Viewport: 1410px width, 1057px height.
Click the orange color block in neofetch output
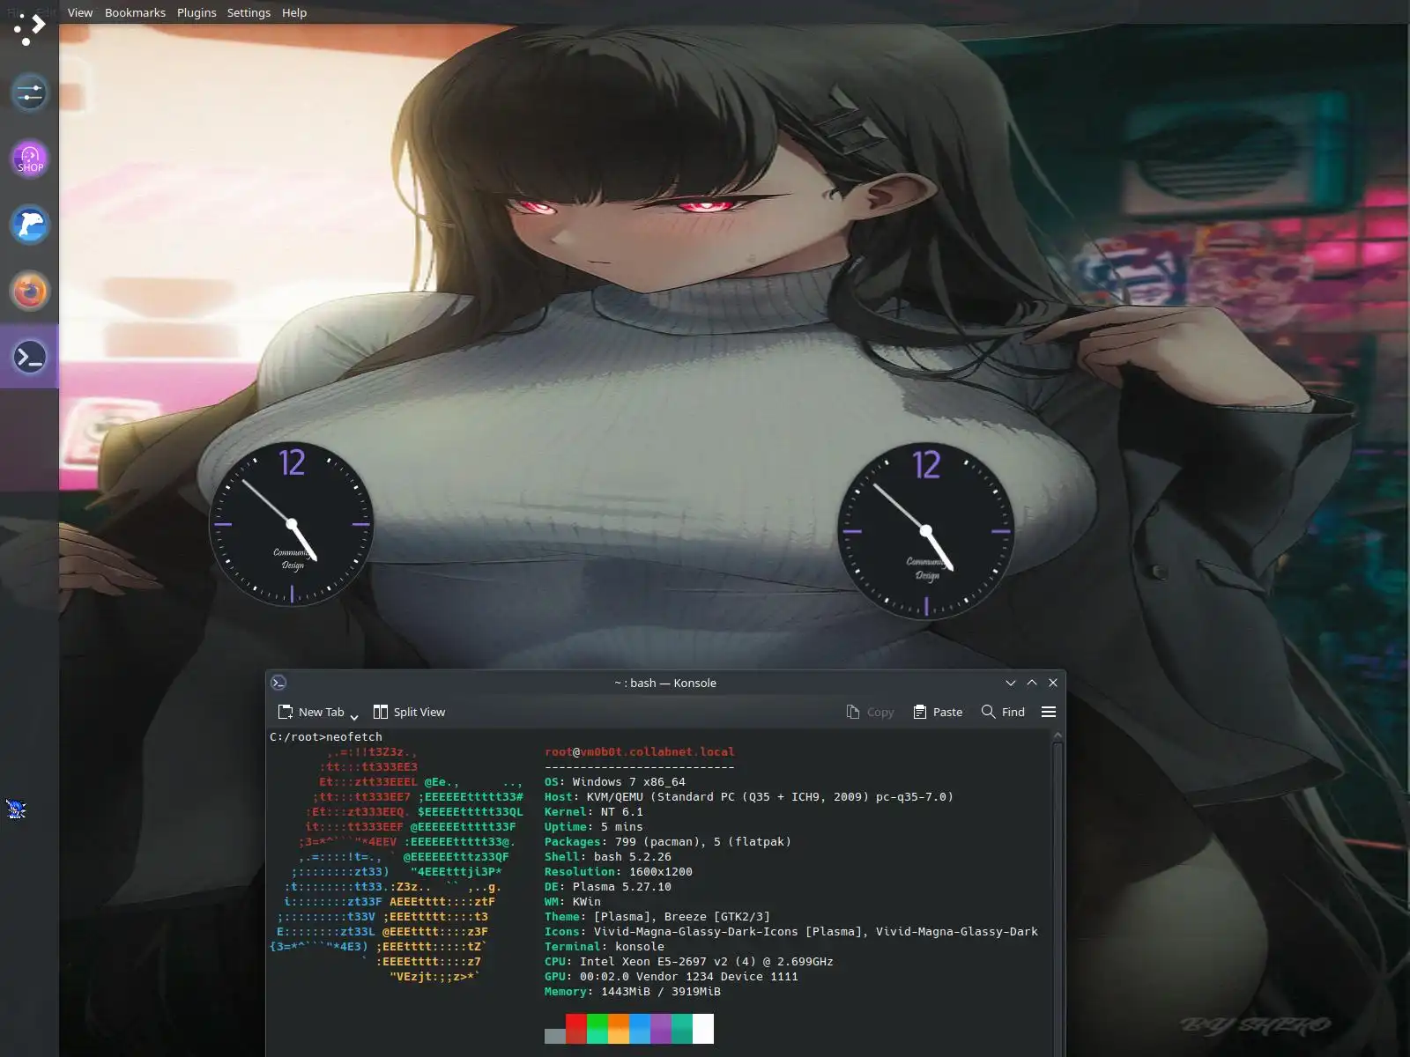coord(619,1029)
